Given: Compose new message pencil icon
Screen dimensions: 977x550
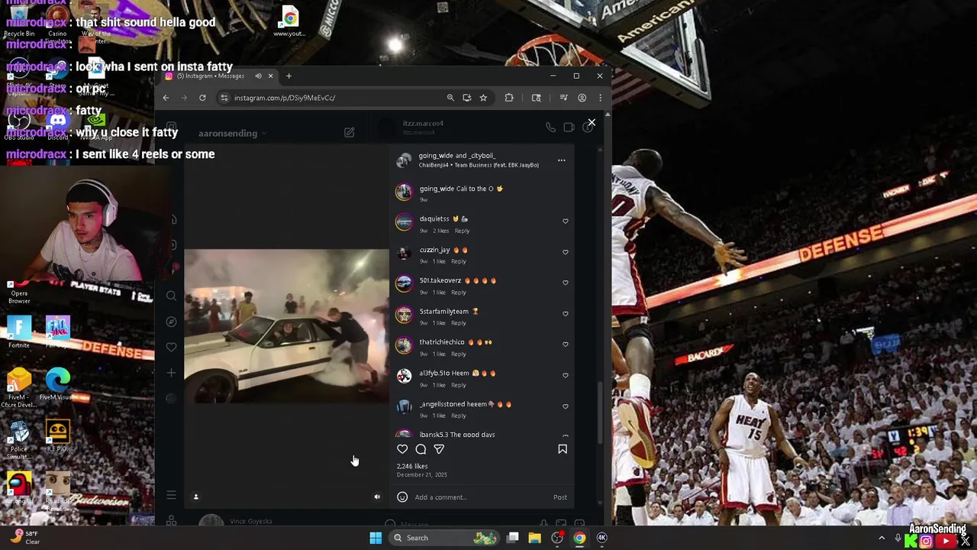Looking at the screenshot, I should 349,133.
